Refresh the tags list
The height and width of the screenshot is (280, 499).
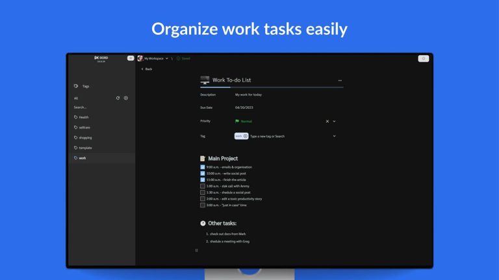coord(118,98)
